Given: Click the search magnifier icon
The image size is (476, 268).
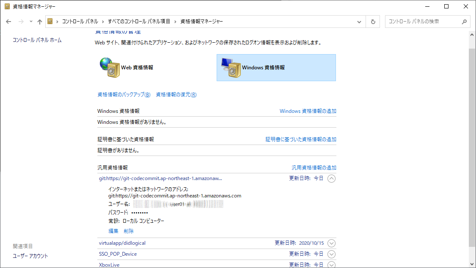Looking at the screenshot, I should 464,22.
